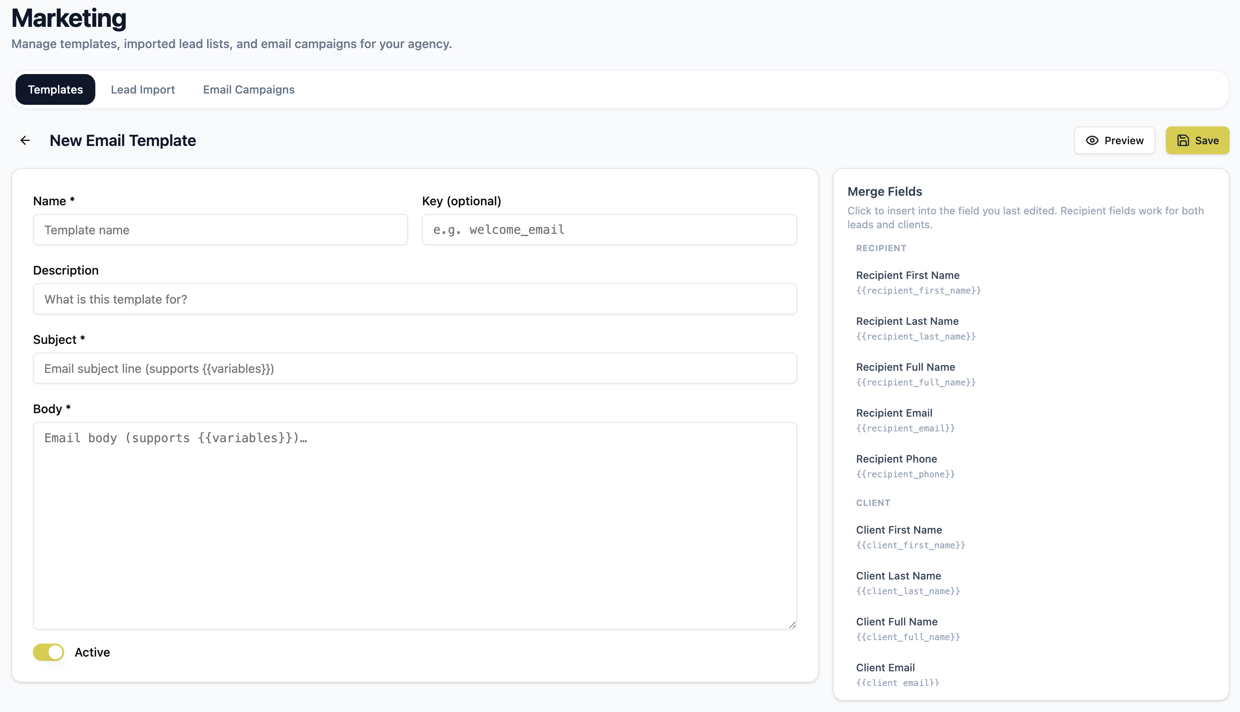1240x712 pixels.
Task: Click the 'CLIENT' section header
Action: [873, 503]
